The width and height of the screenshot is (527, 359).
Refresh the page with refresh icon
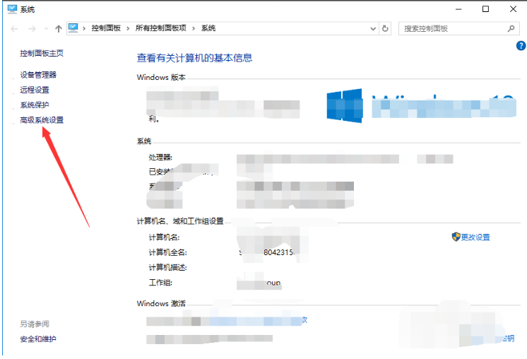[x=385, y=28]
